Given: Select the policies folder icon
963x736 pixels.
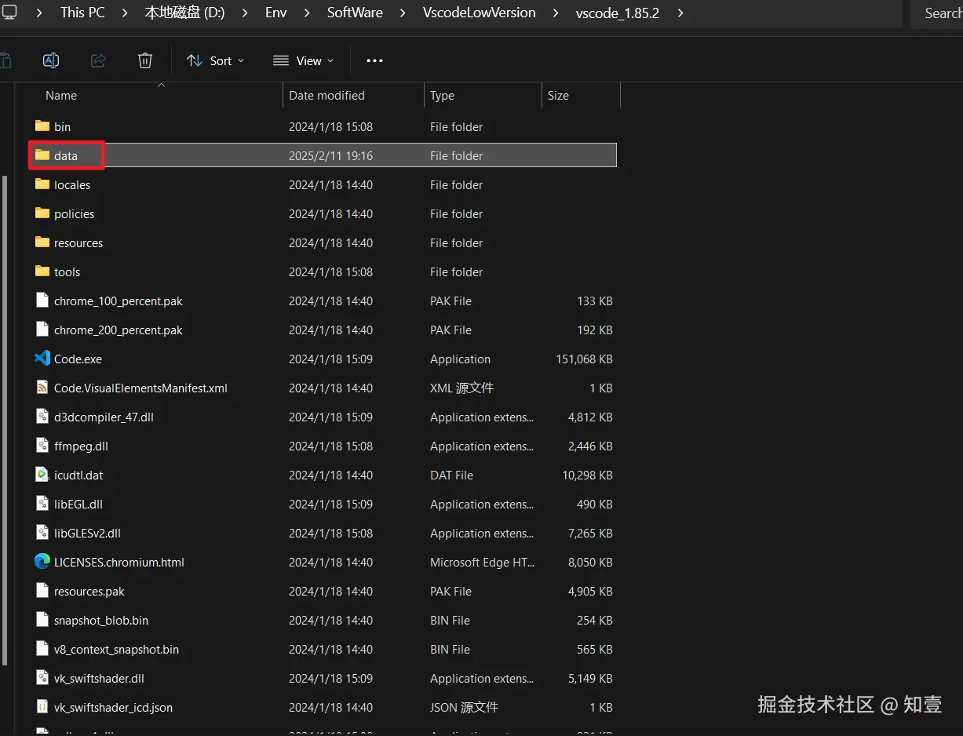Looking at the screenshot, I should click(42, 213).
